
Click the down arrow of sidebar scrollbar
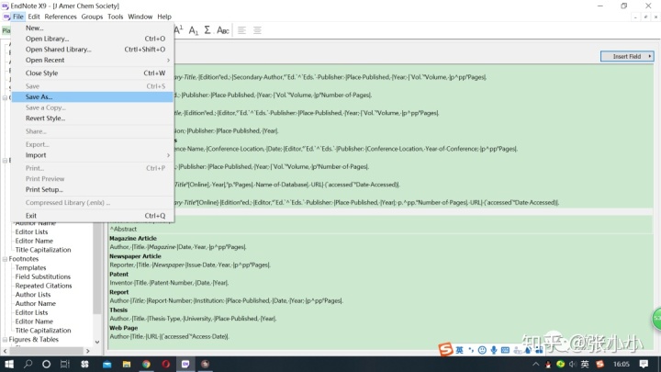pyautogui.click(x=97, y=342)
